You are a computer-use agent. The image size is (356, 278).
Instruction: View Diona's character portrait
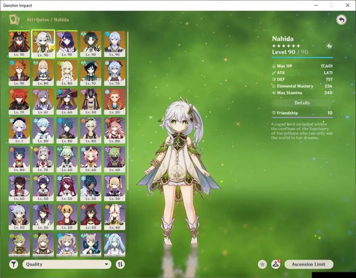click(x=91, y=159)
